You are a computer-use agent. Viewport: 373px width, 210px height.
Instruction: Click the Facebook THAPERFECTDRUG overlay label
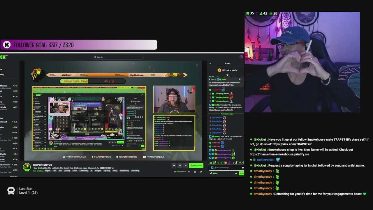tap(101, 157)
